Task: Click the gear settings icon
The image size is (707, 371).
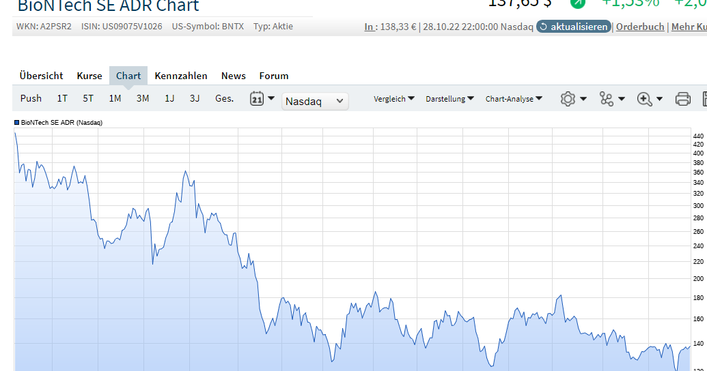Action: coord(568,99)
